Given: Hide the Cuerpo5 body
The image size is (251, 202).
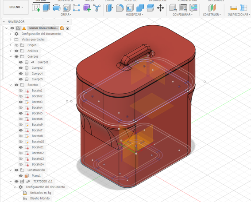Looking at the screenshot, I should click(x=21, y=79).
